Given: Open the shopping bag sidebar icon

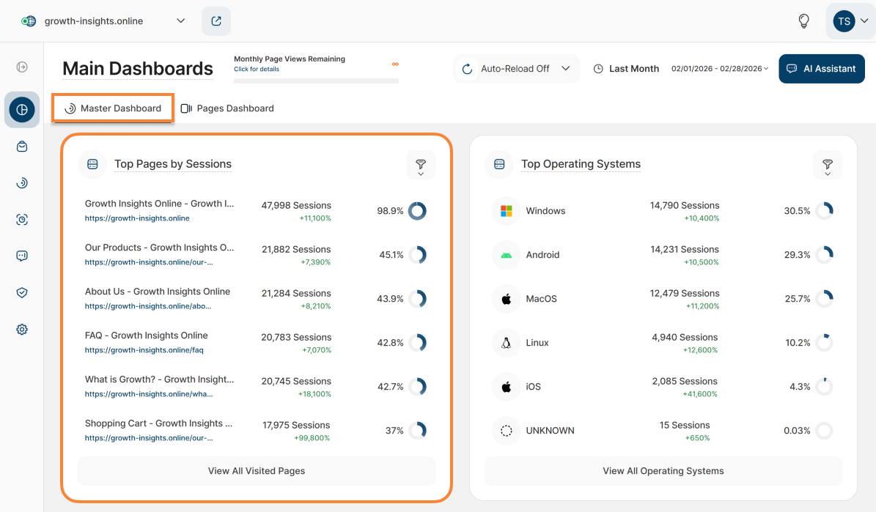Looking at the screenshot, I should coord(22,146).
